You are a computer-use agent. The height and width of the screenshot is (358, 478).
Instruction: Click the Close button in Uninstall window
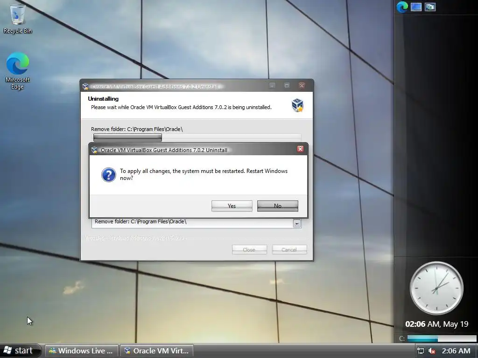point(249,250)
